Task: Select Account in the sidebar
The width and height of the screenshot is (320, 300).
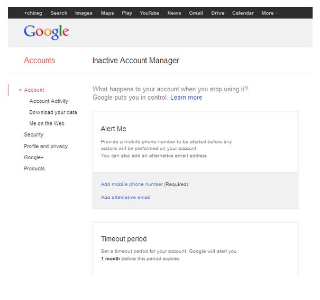Action: (34, 90)
